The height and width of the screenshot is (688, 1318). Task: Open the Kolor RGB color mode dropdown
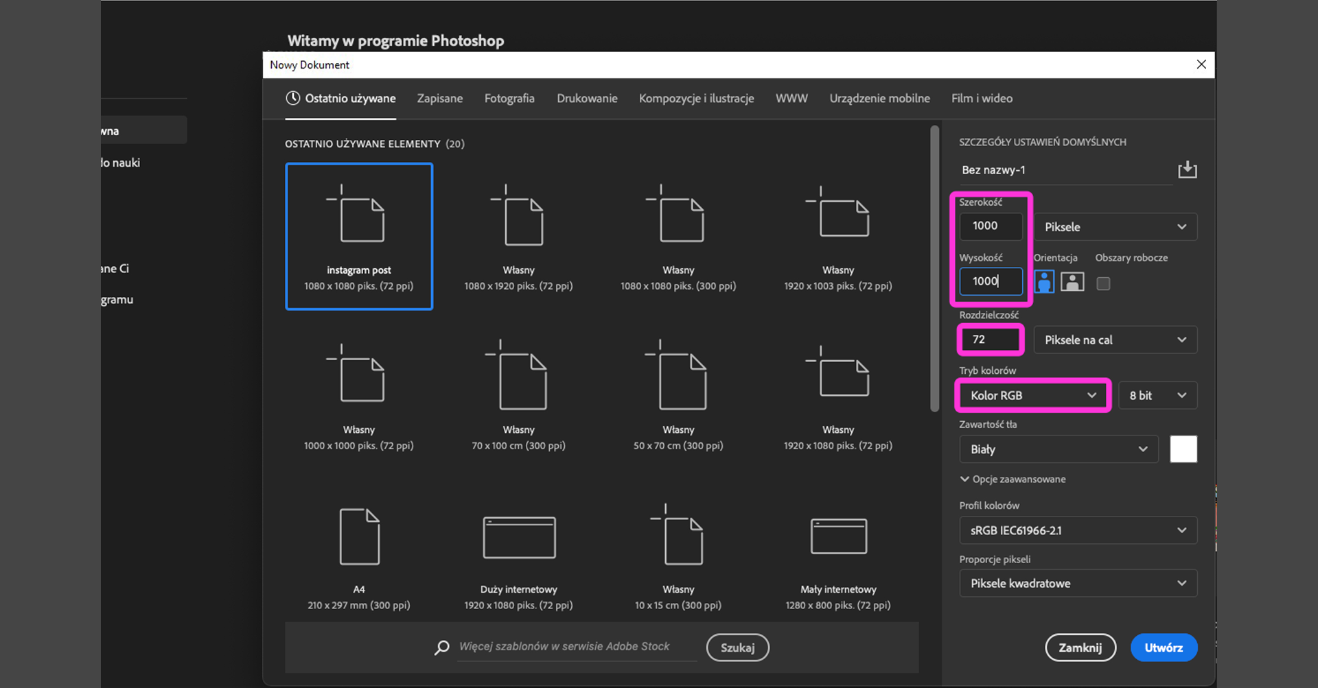tap(1032, 395)
